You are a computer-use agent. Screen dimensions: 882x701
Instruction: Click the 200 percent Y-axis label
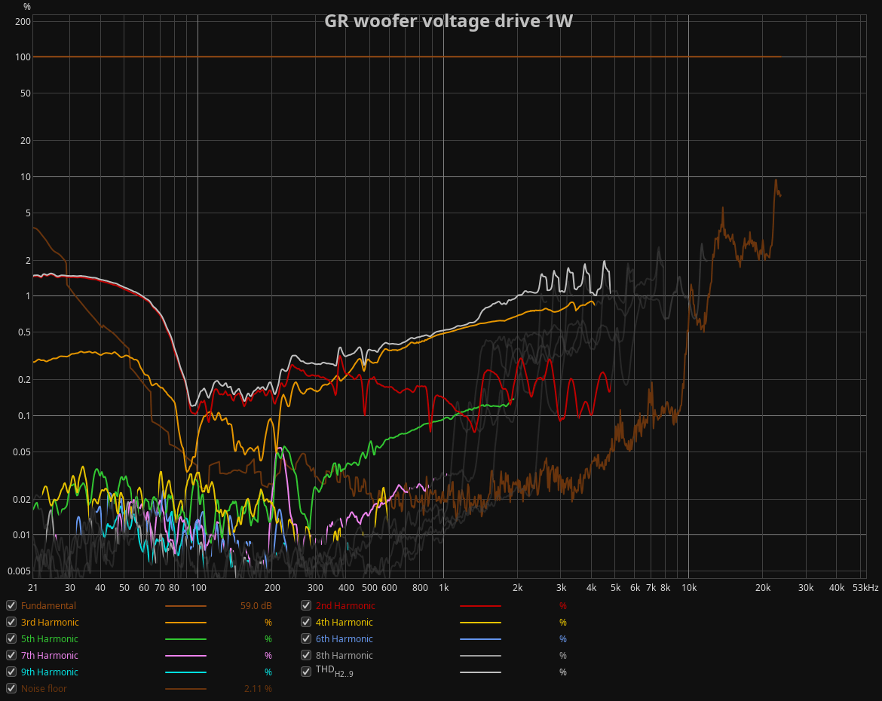(23, 21)
